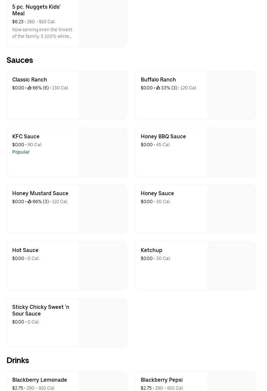
Task: Click the Drinks section heading
Action: 18,360
